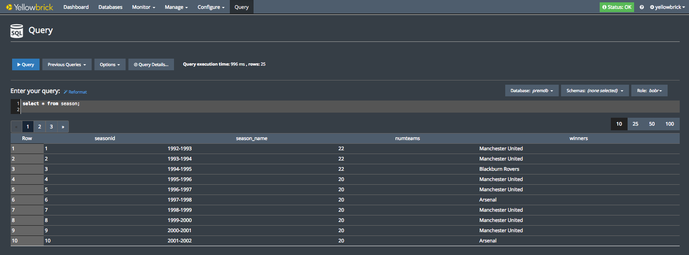Go to next results page arrow
Screen dimensions: 689x255
tap(63, 127)
